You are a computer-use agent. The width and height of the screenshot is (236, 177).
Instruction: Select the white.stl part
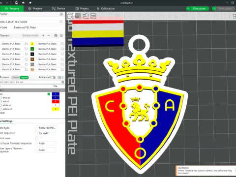point(7,105)
